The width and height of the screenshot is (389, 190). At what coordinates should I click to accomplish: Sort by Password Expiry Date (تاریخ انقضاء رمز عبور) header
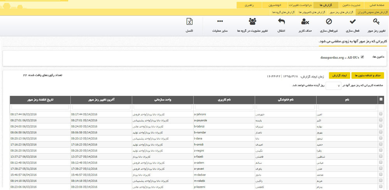40,100
